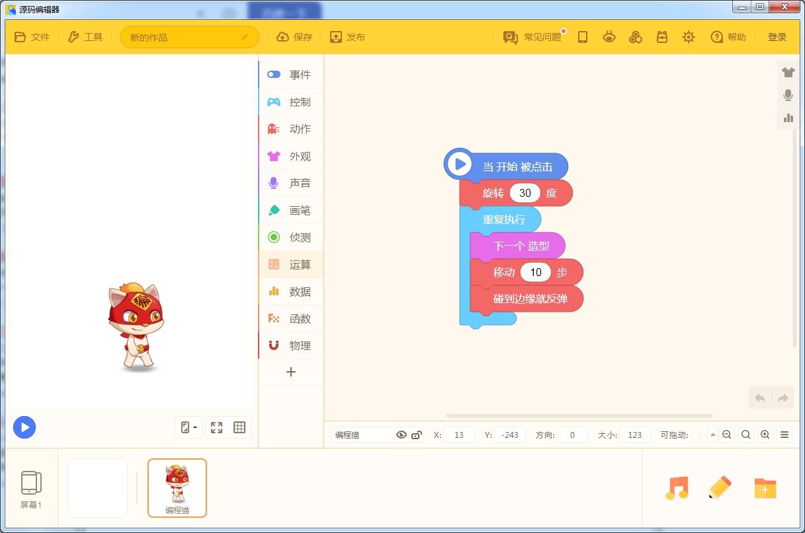Expand the sprite panel with the up arrow

[x=713, y=435]
